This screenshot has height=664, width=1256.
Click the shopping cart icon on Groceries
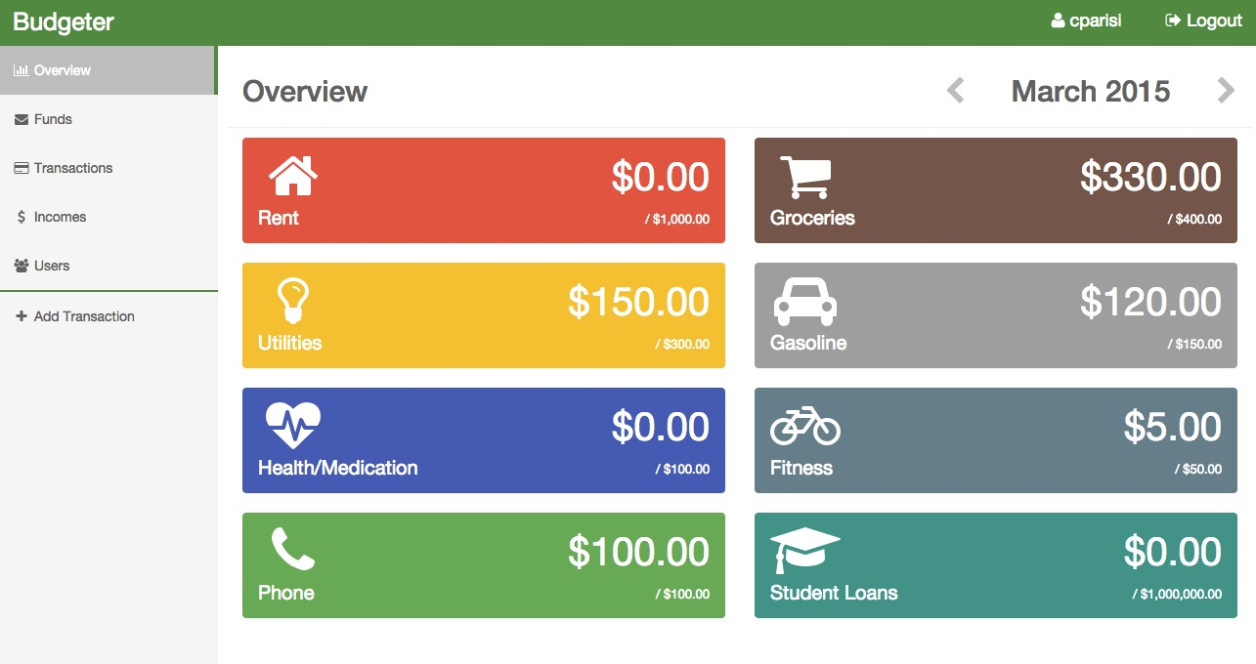[805, 177]
